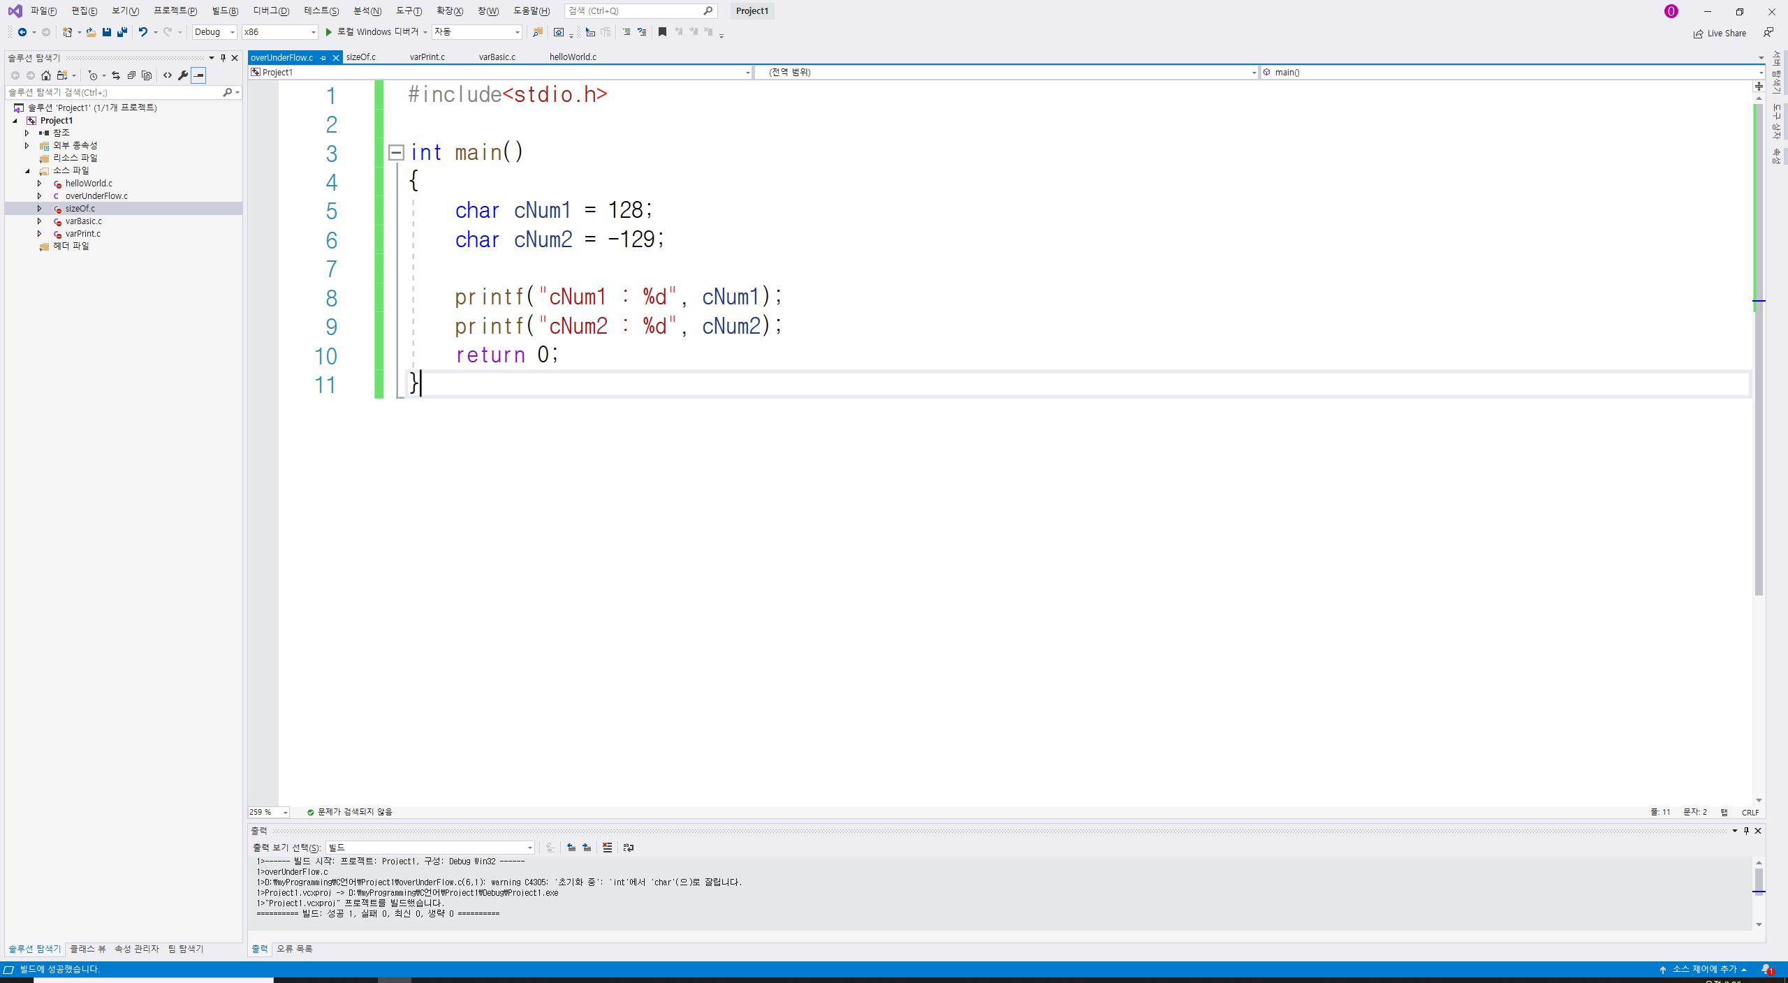
Task: Open Solution Explorer properties wrench icon
Action: pos(183,75)
